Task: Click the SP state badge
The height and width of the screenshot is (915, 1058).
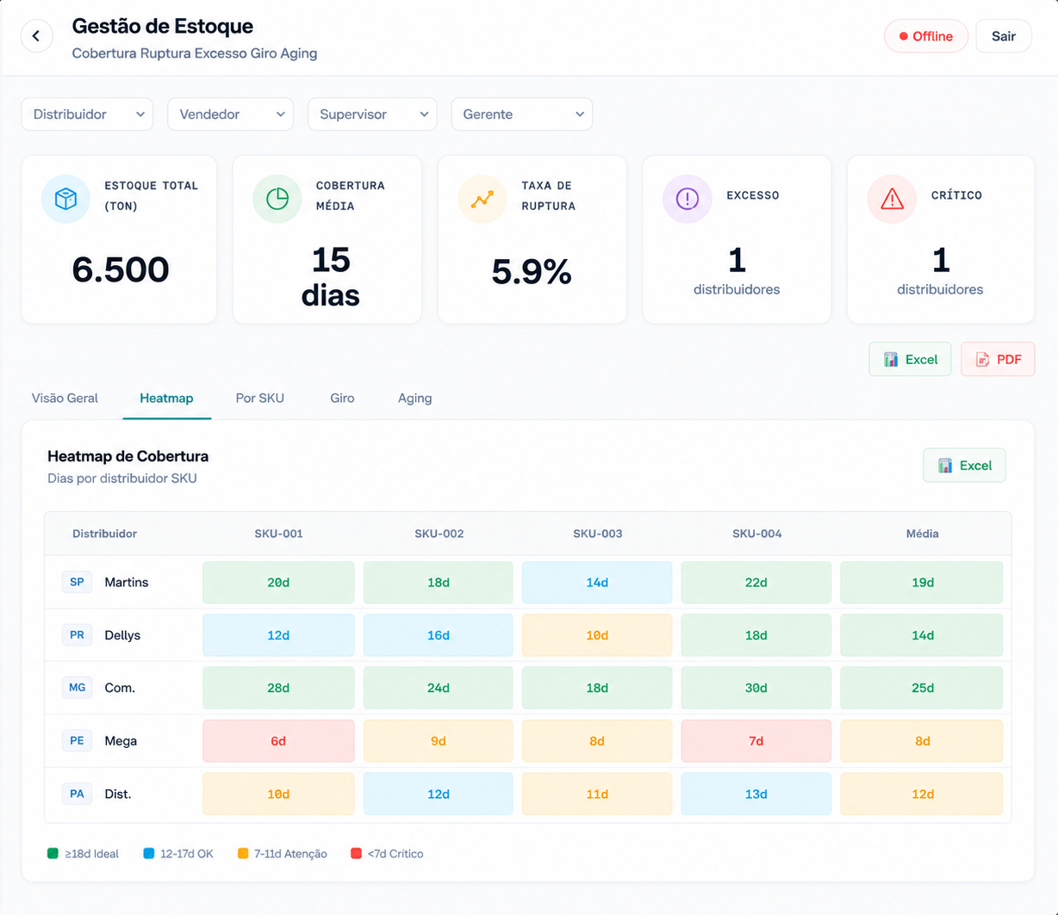Action: 77,582
